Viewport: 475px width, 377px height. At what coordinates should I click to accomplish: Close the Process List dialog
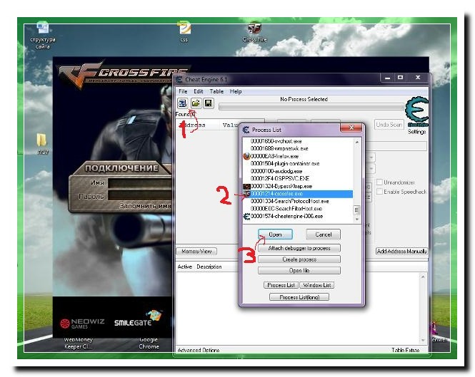tap(351, 128)
